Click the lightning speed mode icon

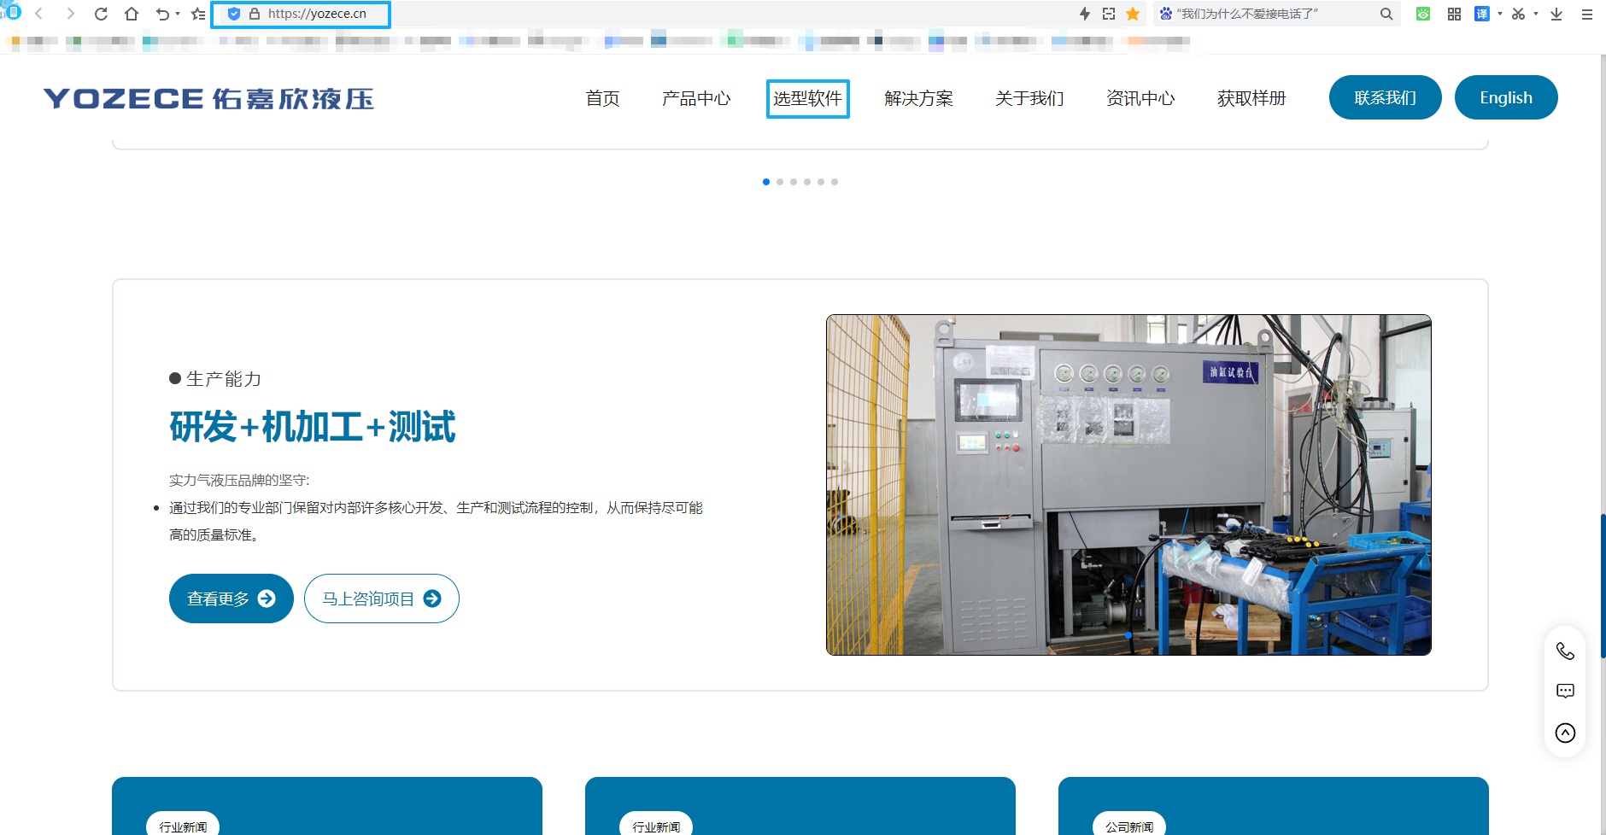click(x=1085, y=14)
